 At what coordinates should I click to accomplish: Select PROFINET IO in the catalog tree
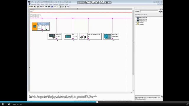(143, 21)
